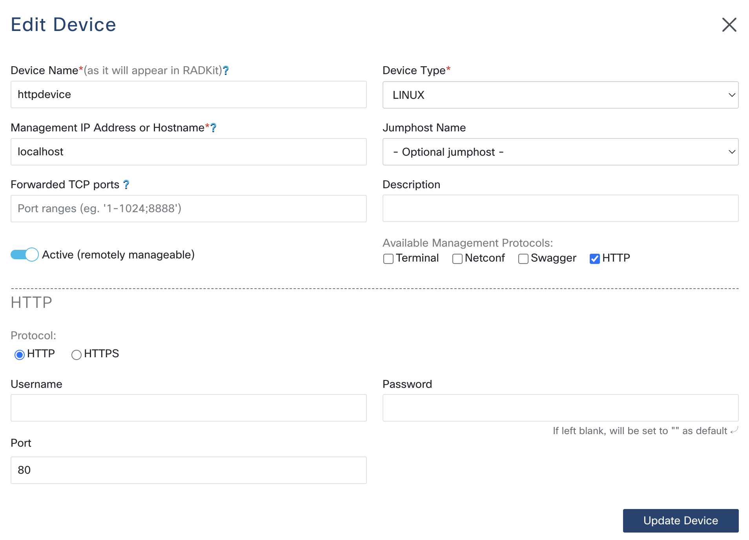Toggle the Active (remotely manageable) switch
The height and width of the screenshot is (540, 749).
(24, 255)
